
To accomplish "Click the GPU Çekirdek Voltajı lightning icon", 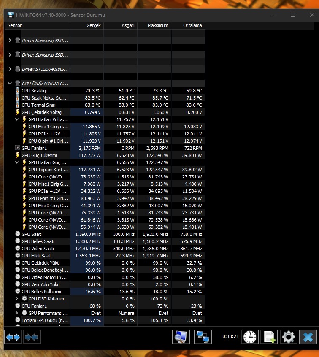I will (x=18, y=112).
